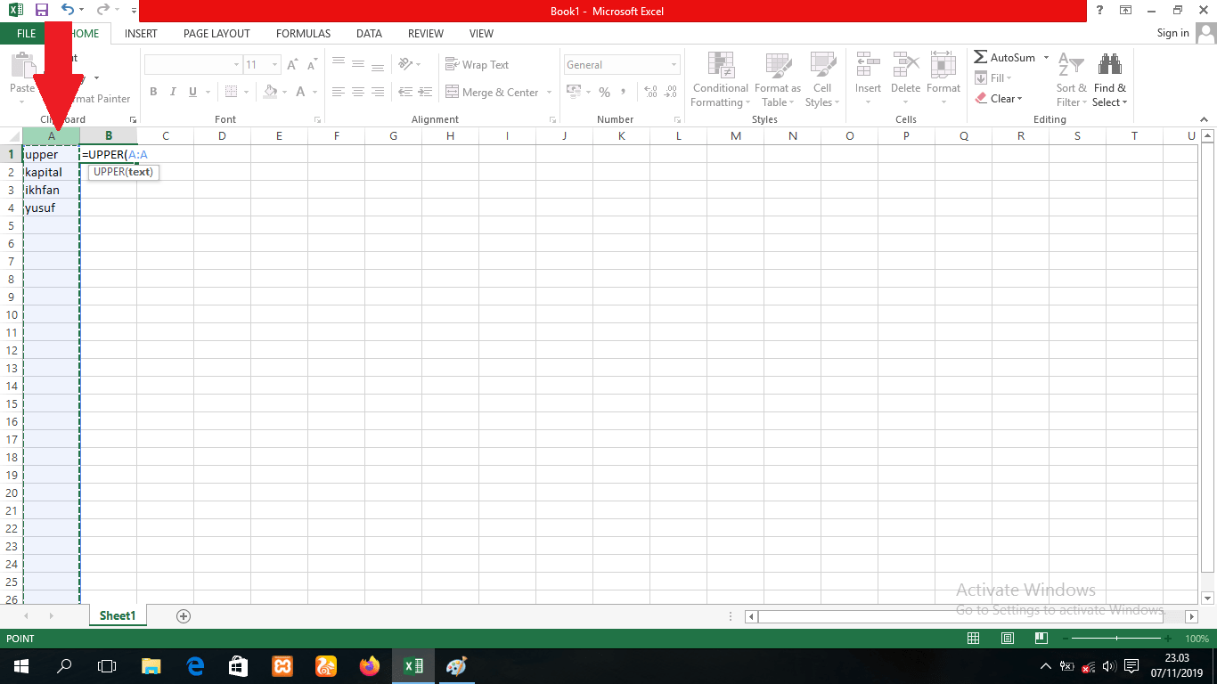Click Merge & Center
The width and height of the screenshot is (1217, 684).
tap(491, 92)
